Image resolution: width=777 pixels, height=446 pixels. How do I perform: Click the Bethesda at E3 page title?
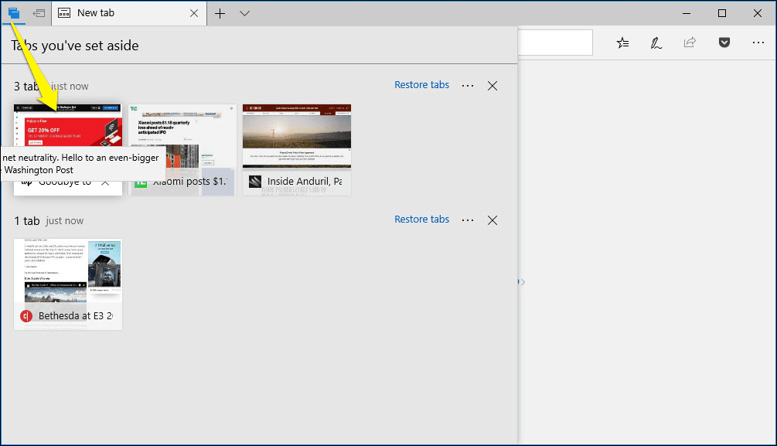click(75, 315)
